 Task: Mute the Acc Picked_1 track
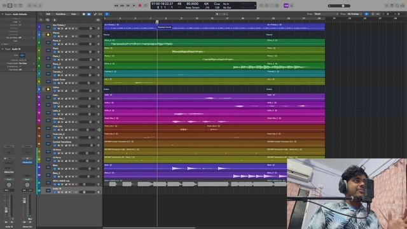(x=59, y=29)
